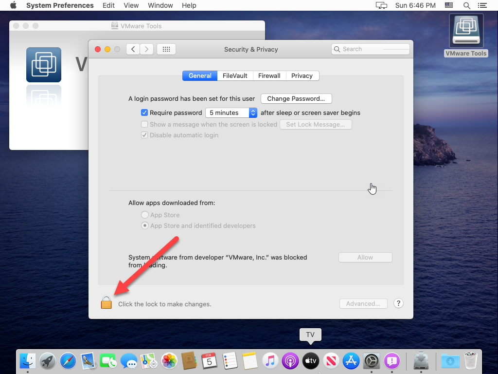Open the Help menu

coord(189,5)
